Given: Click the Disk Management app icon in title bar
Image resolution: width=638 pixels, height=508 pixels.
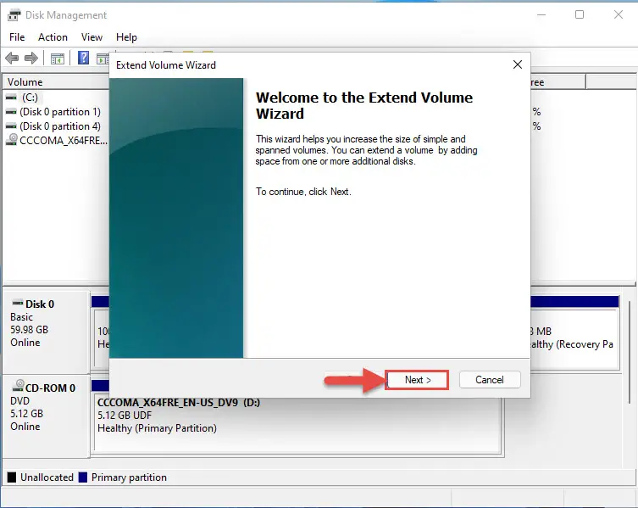Looking at the screenshot, I should tap(14, 15).
